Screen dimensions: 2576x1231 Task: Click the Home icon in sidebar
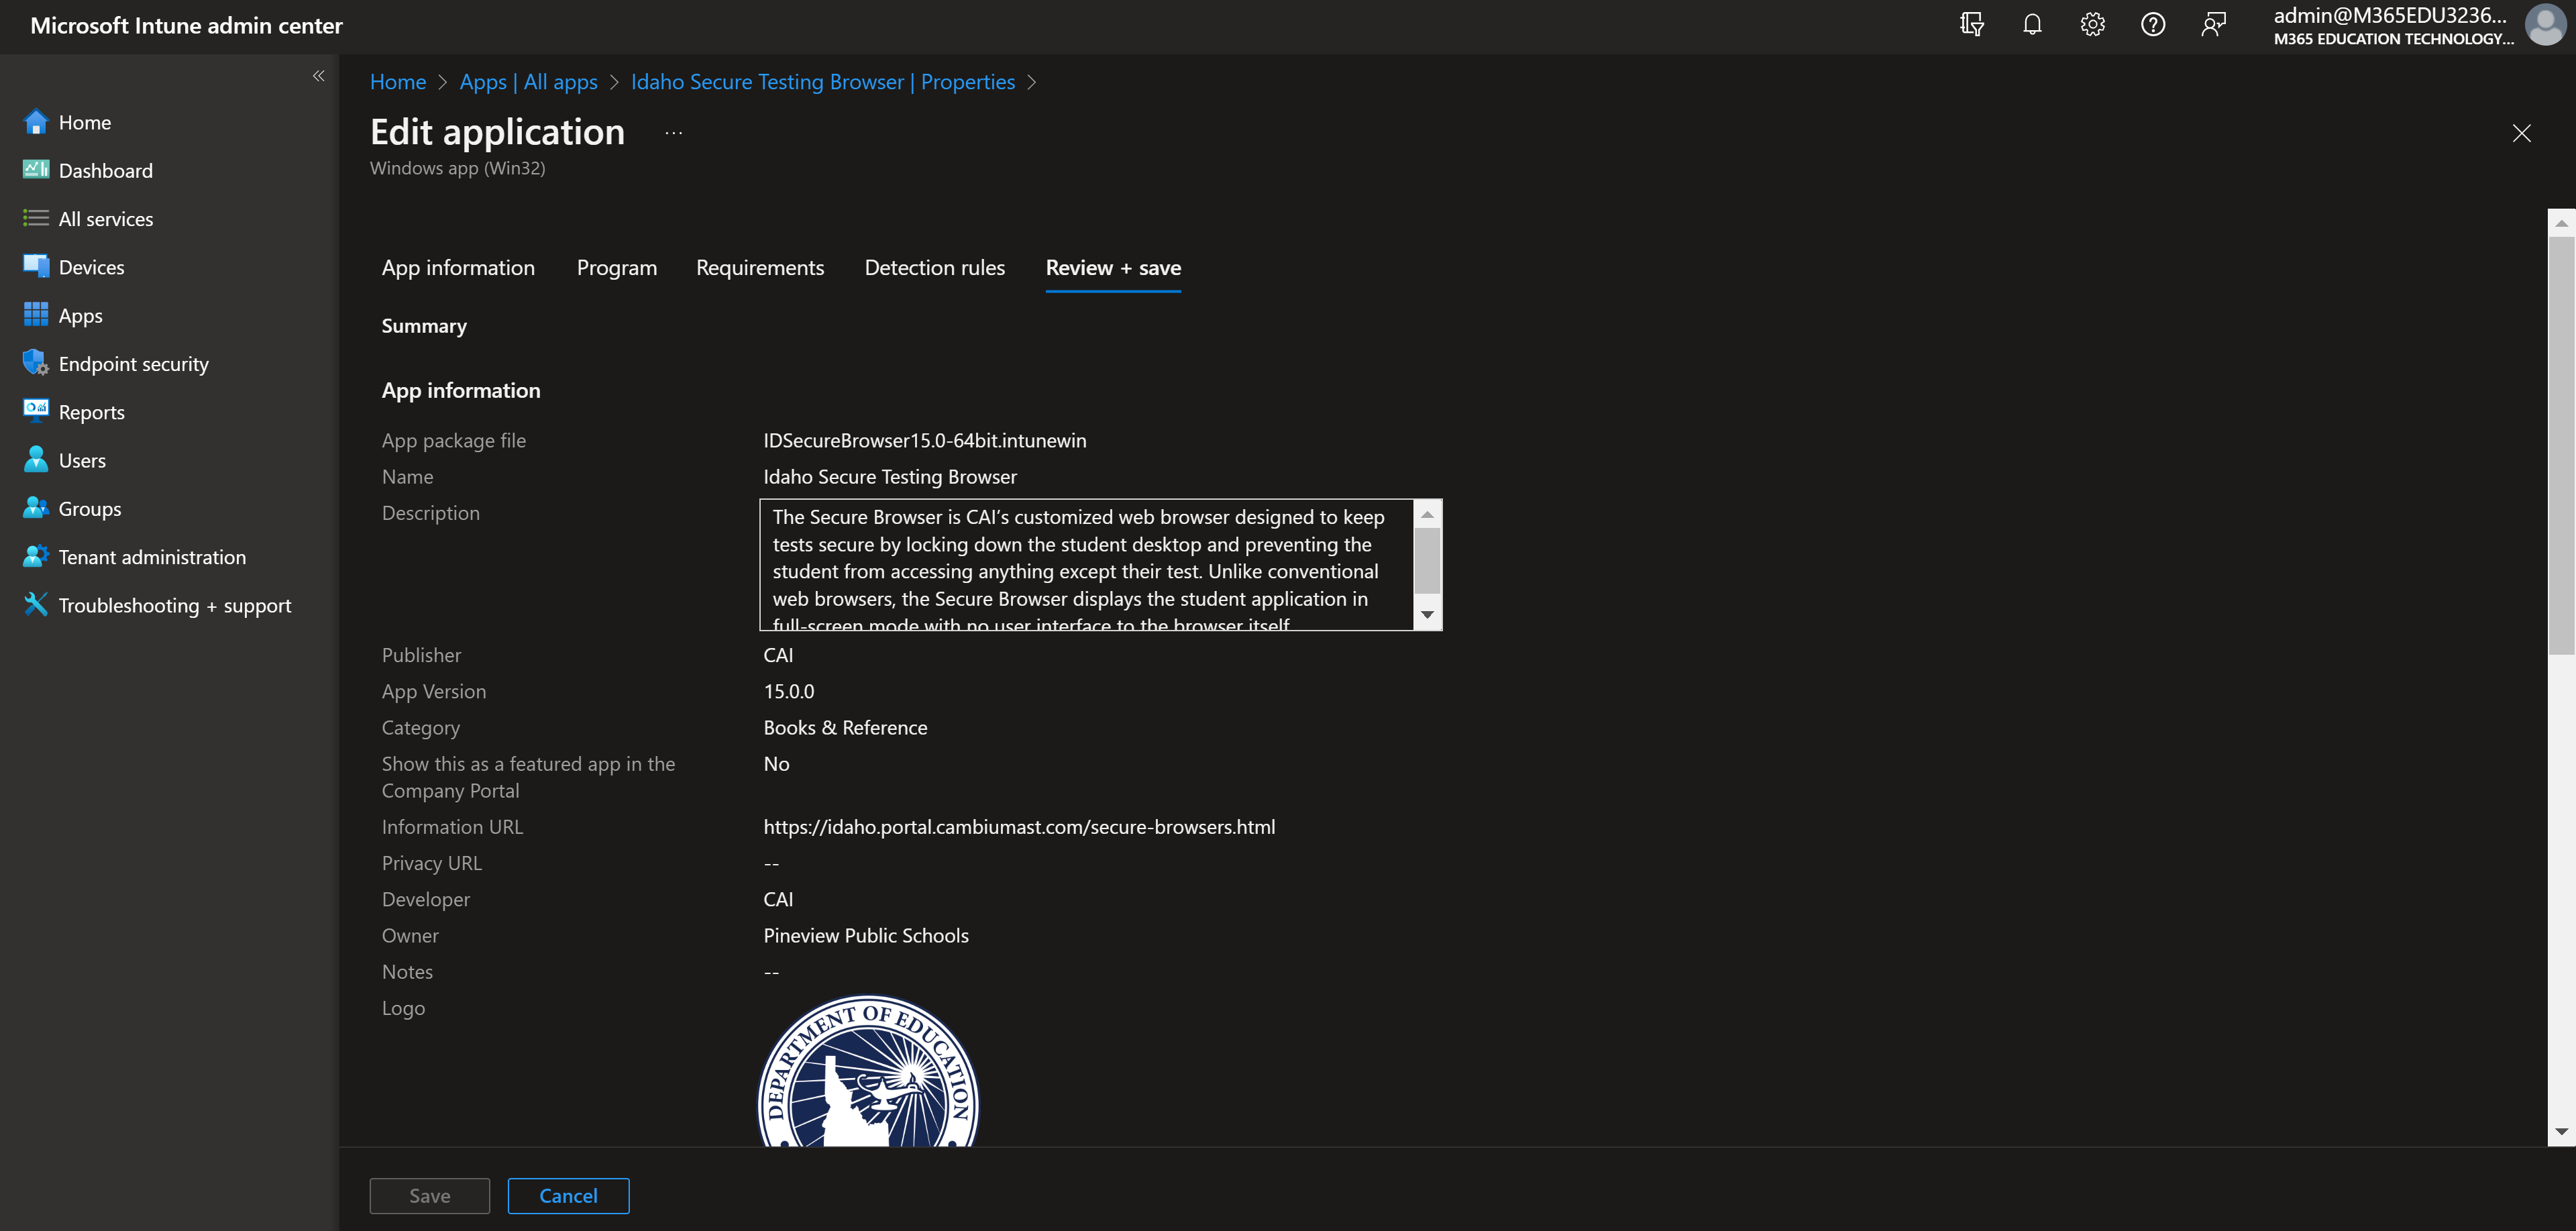pyautogui.click(x=36, y=122)
